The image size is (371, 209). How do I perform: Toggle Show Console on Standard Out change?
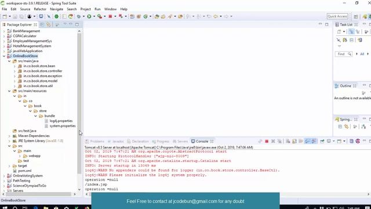[x=307, y=141]
